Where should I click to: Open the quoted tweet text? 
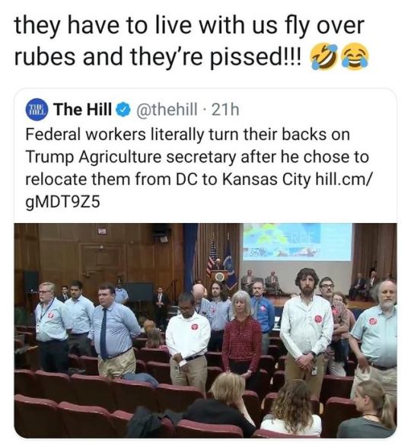coord(198,168)
